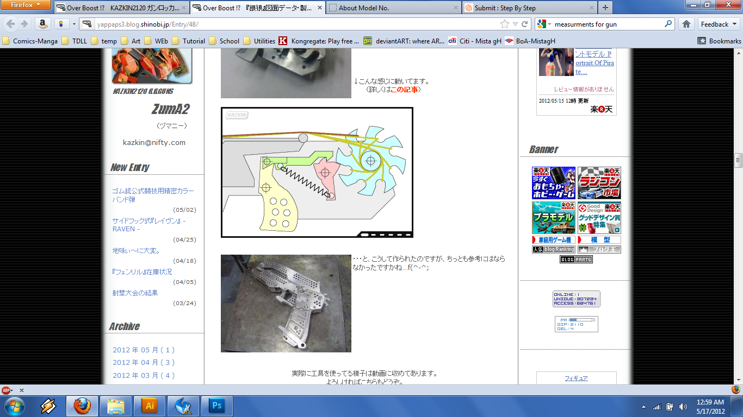The width and height of the screenshot is (743, 417).
Task: Open the volume control in system tray
Action: coord(683,407)
